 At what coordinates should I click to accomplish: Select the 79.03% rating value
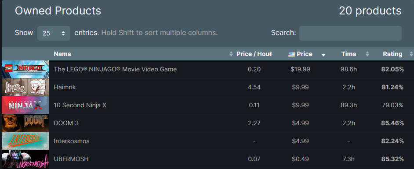(392, 105)
